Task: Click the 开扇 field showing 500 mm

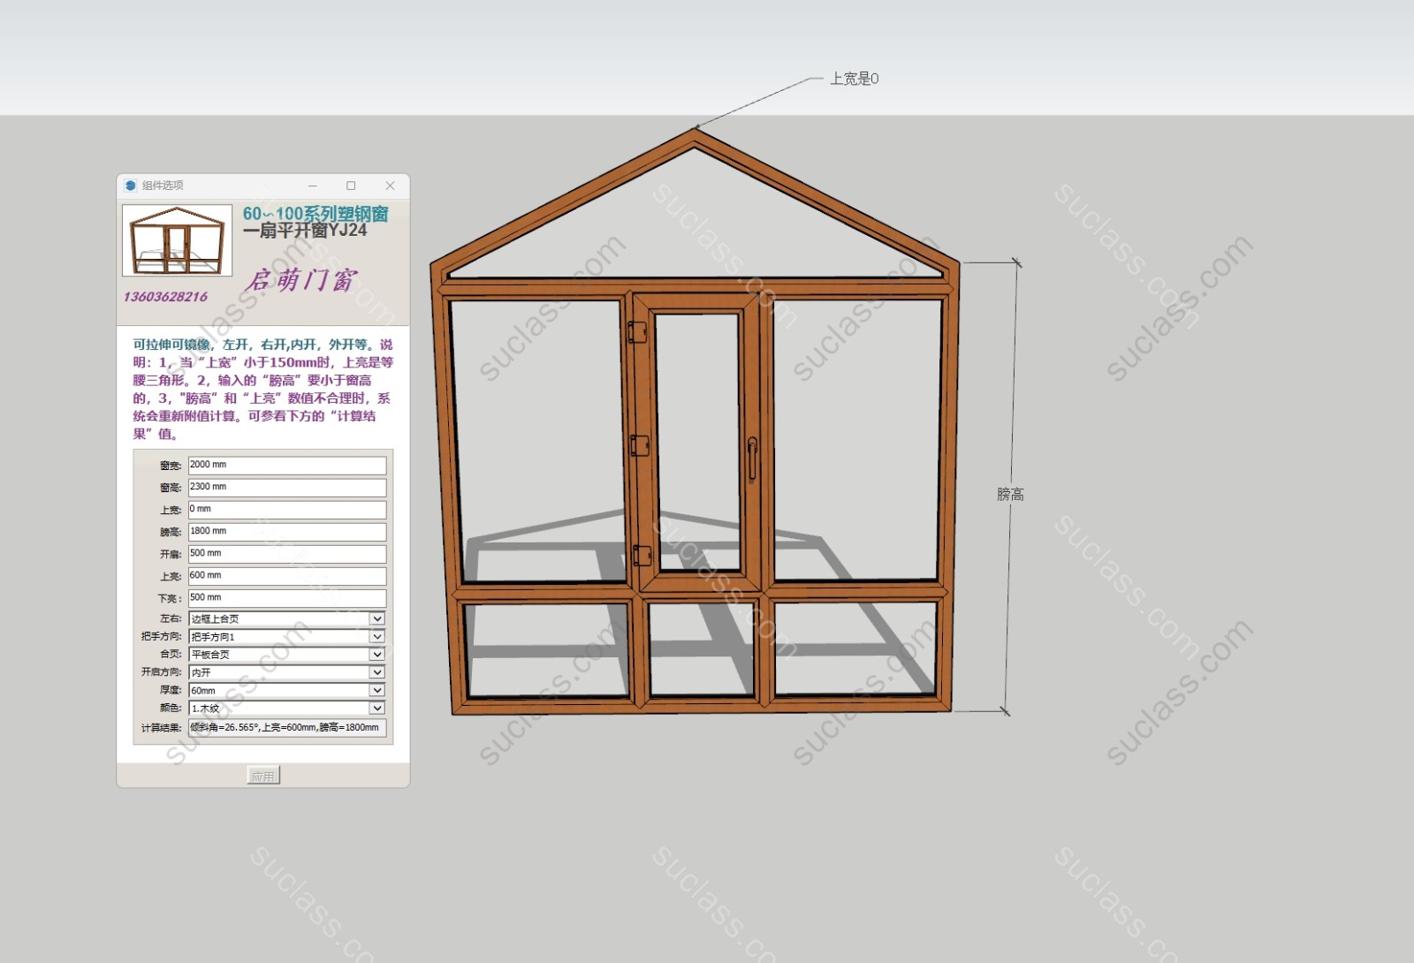Action: [287, 553]
